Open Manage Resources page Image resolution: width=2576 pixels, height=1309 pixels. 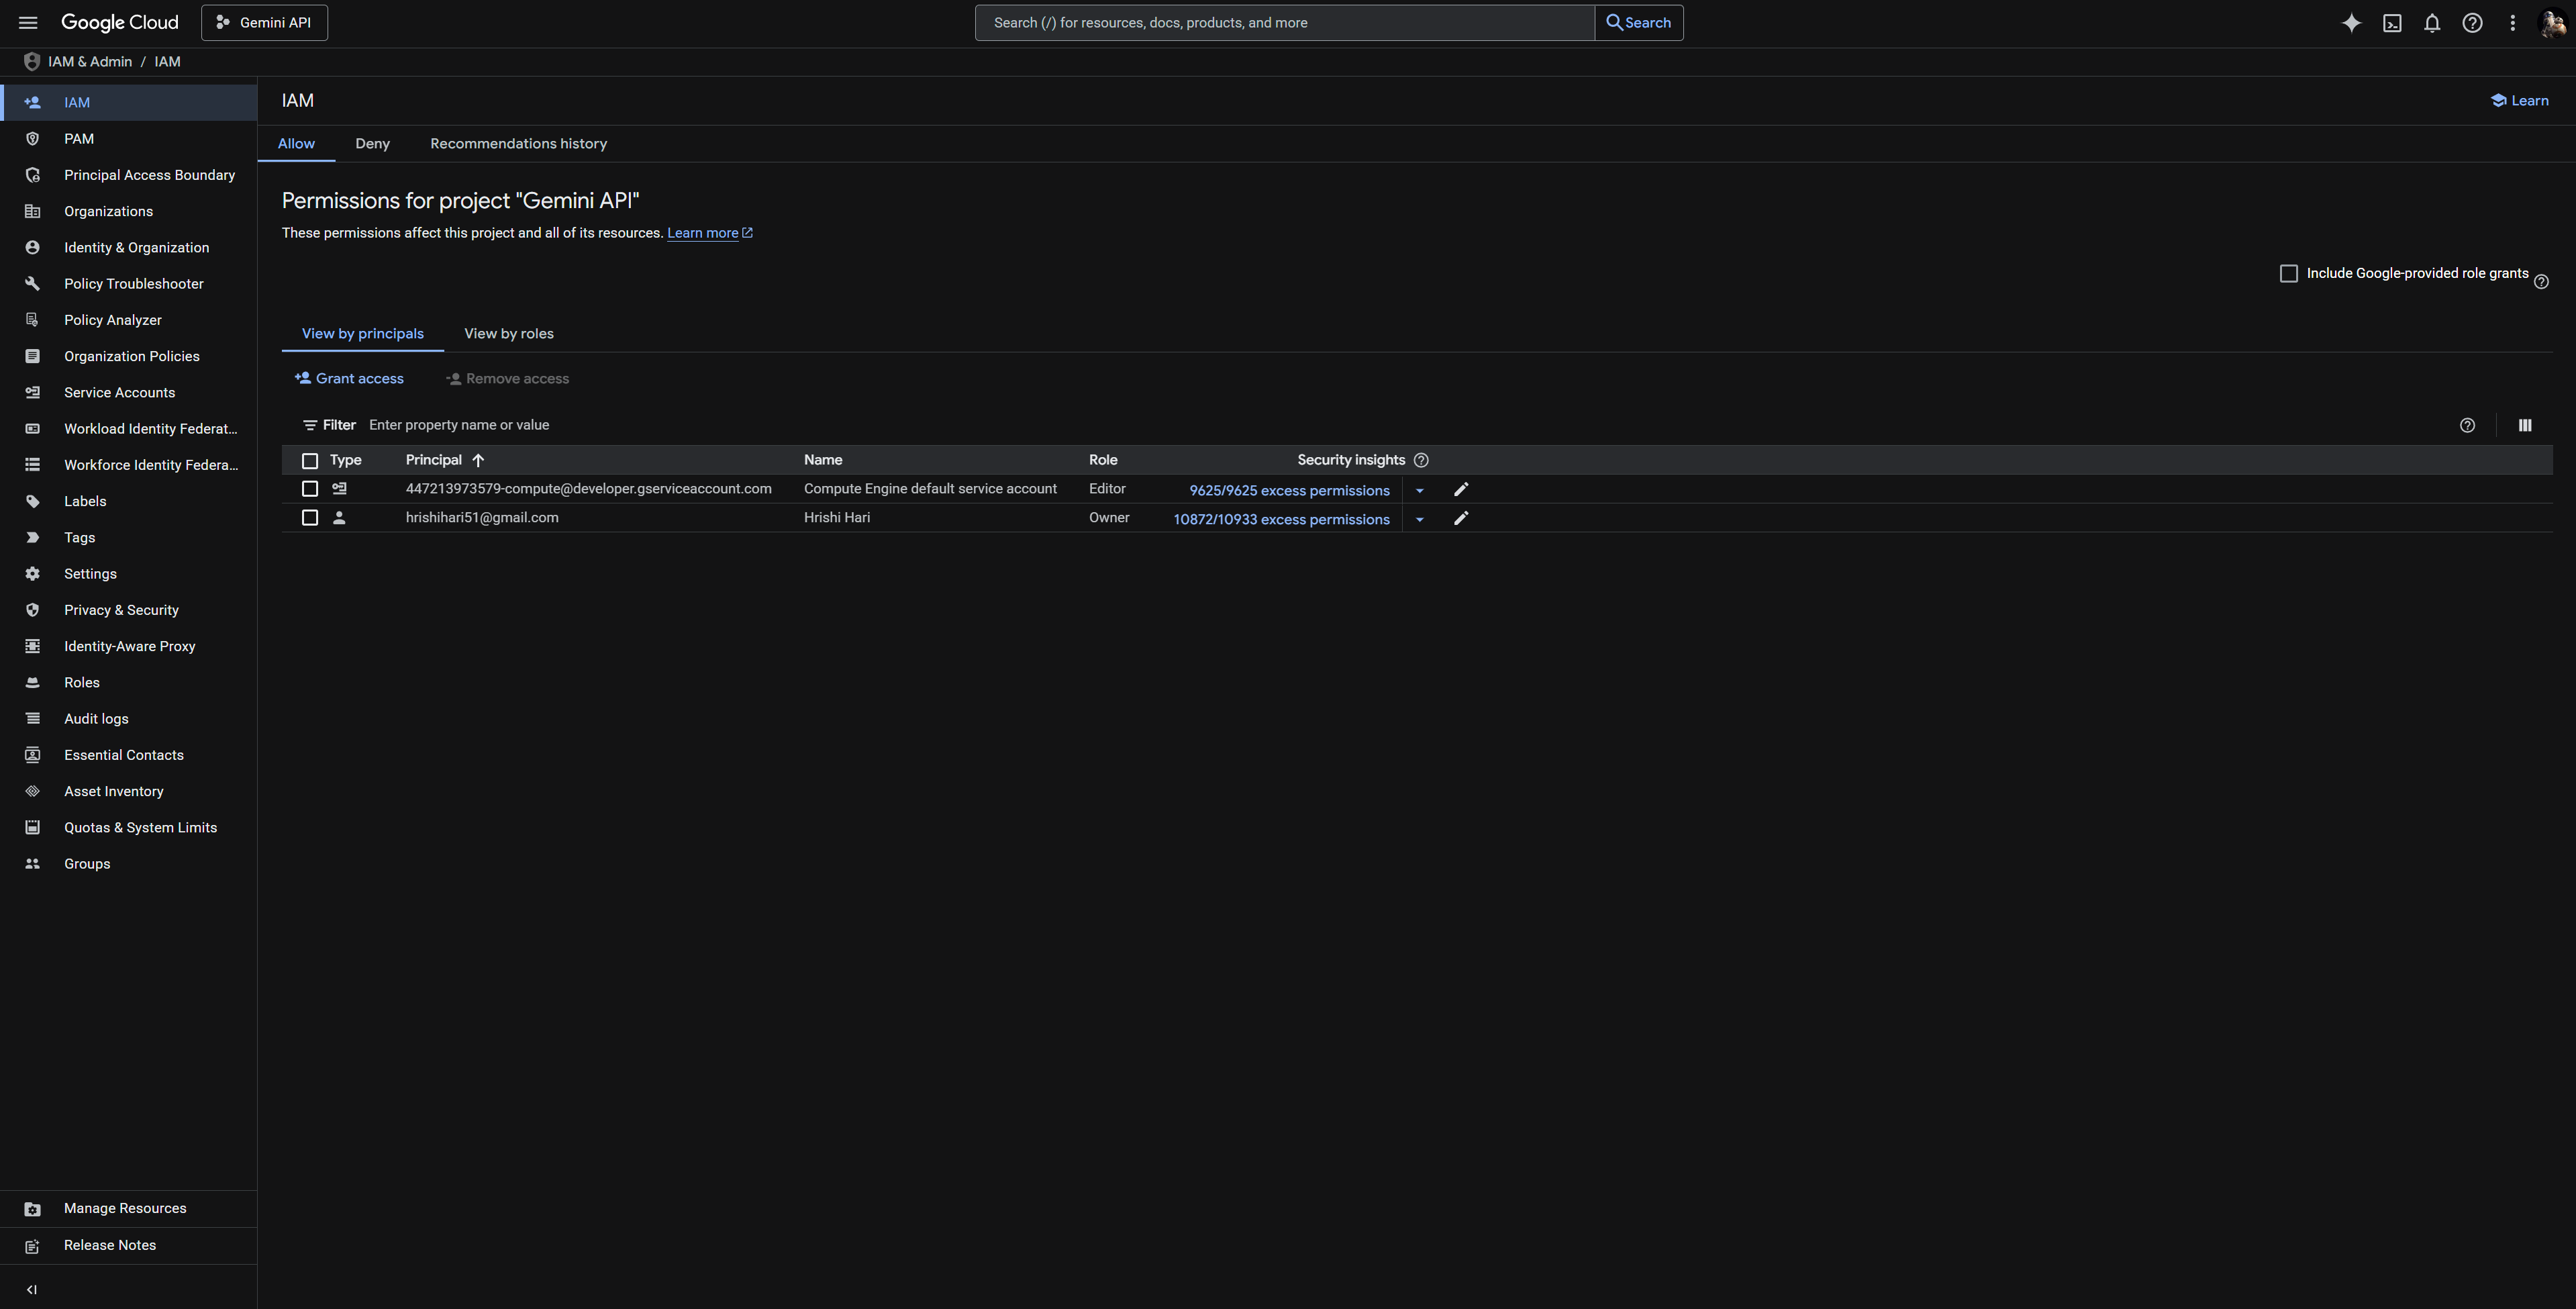tap(128, 1208)
